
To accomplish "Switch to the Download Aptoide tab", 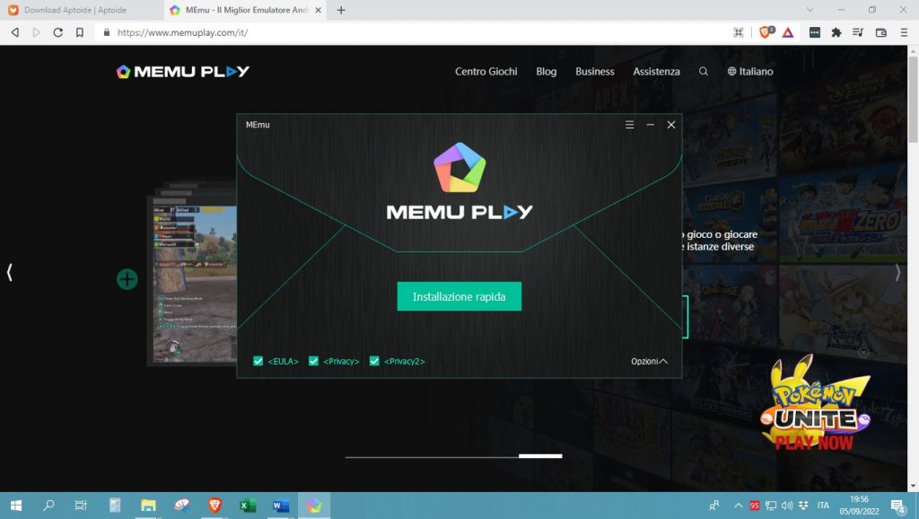I will [76, 10].
